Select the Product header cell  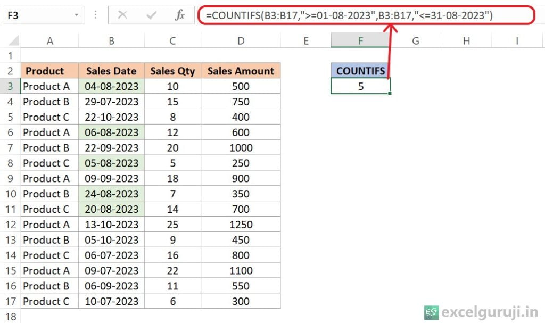(x=49, y=71)
